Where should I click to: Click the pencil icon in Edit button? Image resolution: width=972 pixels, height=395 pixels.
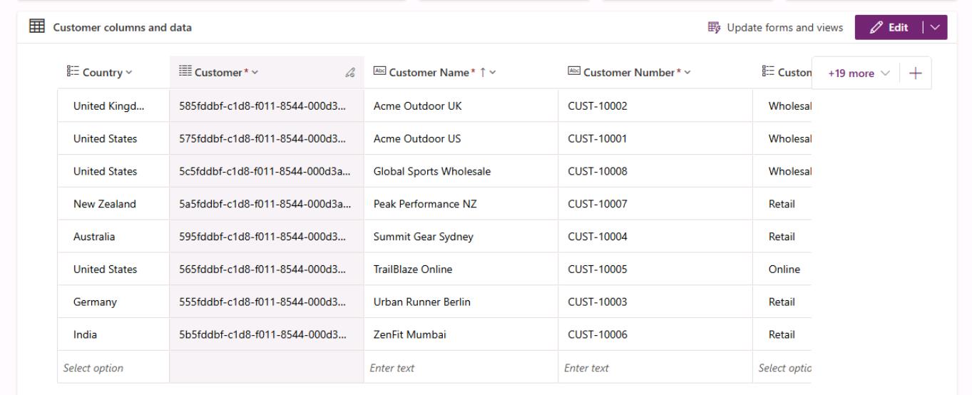click(x=878, y=28)
